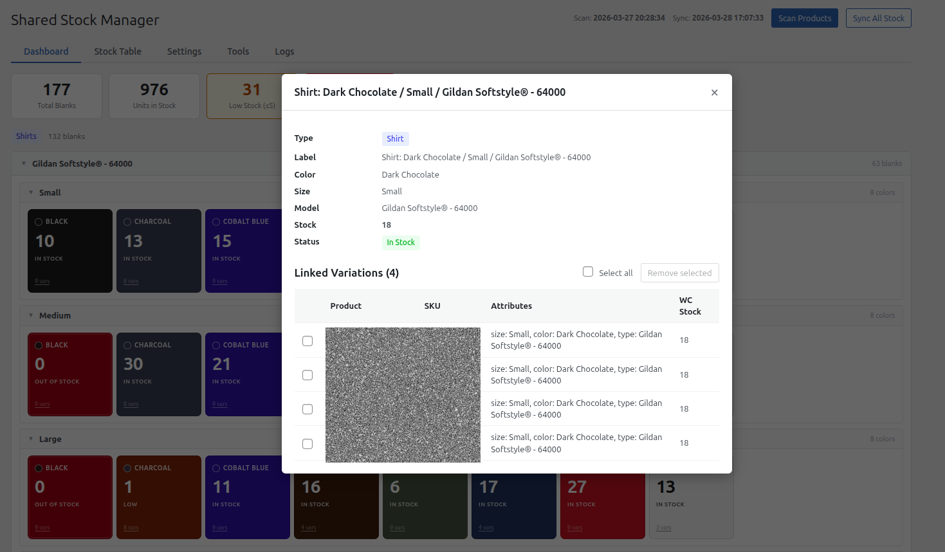The image size is (945, 552).
Task: Check the last linked variation row checkbox
Action: pyautogui.click(x=307, y=443)
